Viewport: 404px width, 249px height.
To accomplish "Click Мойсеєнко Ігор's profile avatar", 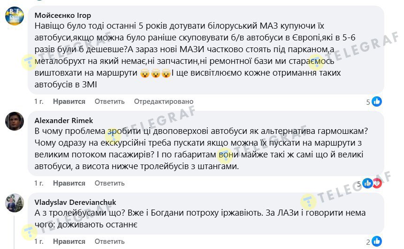I will click(x=15, y=16).
